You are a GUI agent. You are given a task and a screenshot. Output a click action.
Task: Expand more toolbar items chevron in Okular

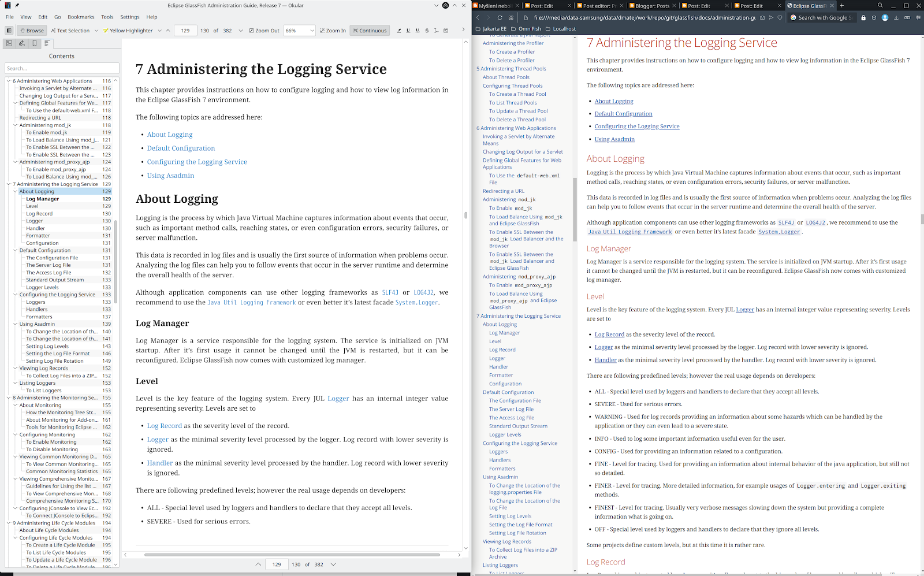point(463,30)
